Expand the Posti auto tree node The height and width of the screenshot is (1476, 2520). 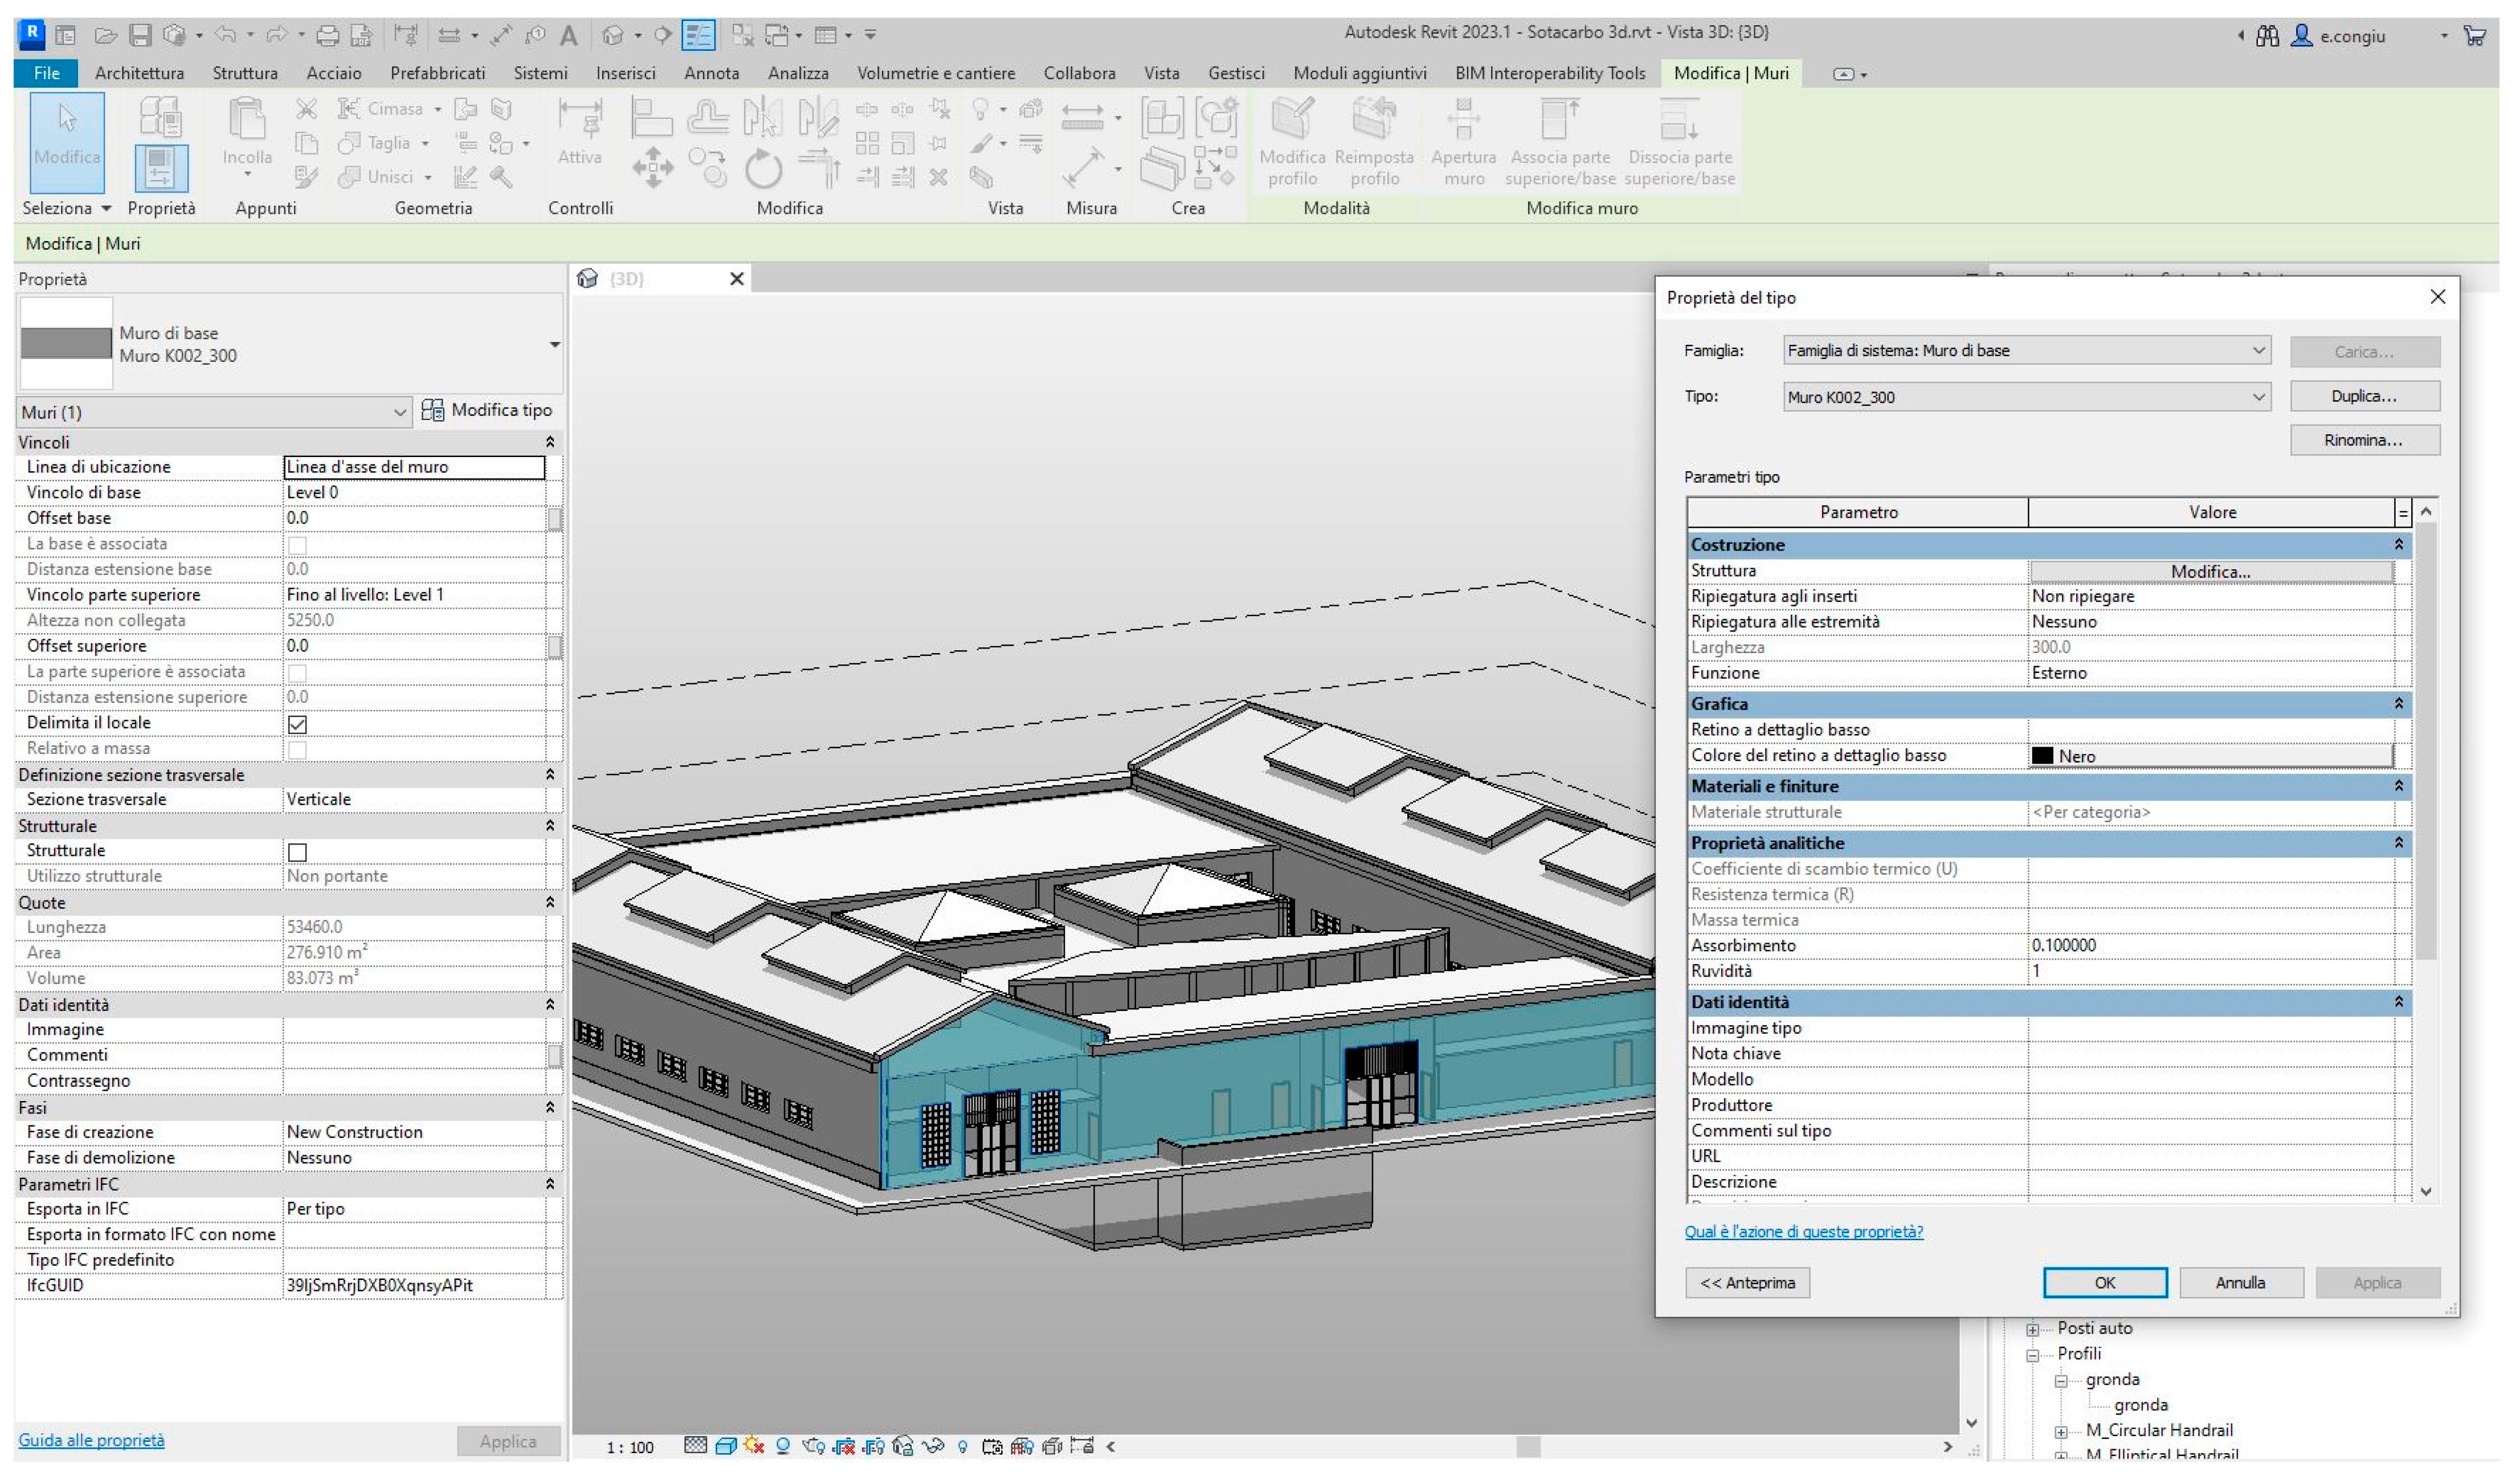click(x=2033, y=1330)
